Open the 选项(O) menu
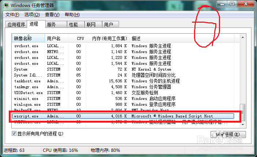Viewport: 257px width, 157px height. 32,15
